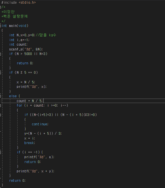Collapse the if ((N-(i*5)<3) ... block
Image resolution: width=165 pixels, height=188 pixels.
[0, 115]
